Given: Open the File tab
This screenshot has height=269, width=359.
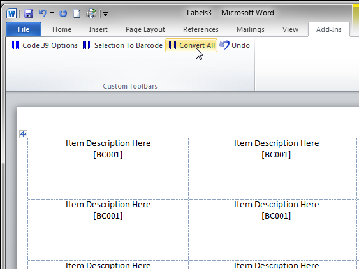Looking at the screenshot, I should 24,29.
